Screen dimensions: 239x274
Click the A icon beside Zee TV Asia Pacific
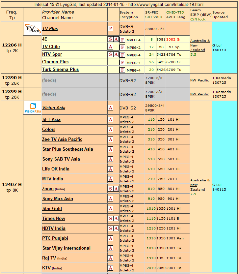click(110, 139)
